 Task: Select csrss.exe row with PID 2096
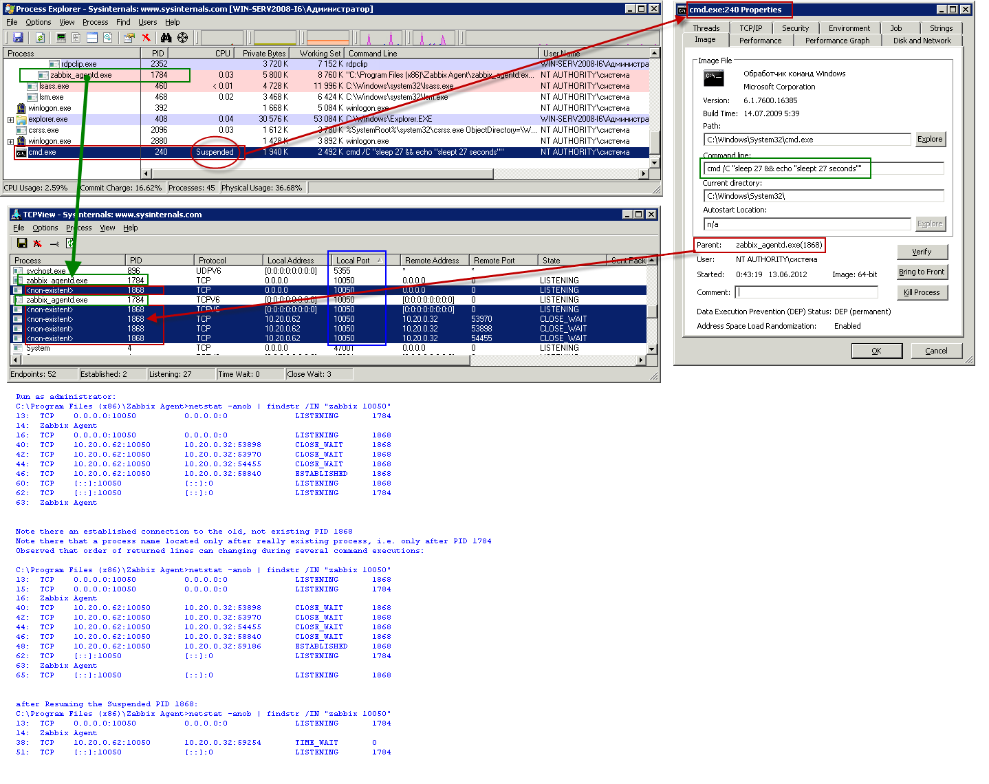coord(326,130)
